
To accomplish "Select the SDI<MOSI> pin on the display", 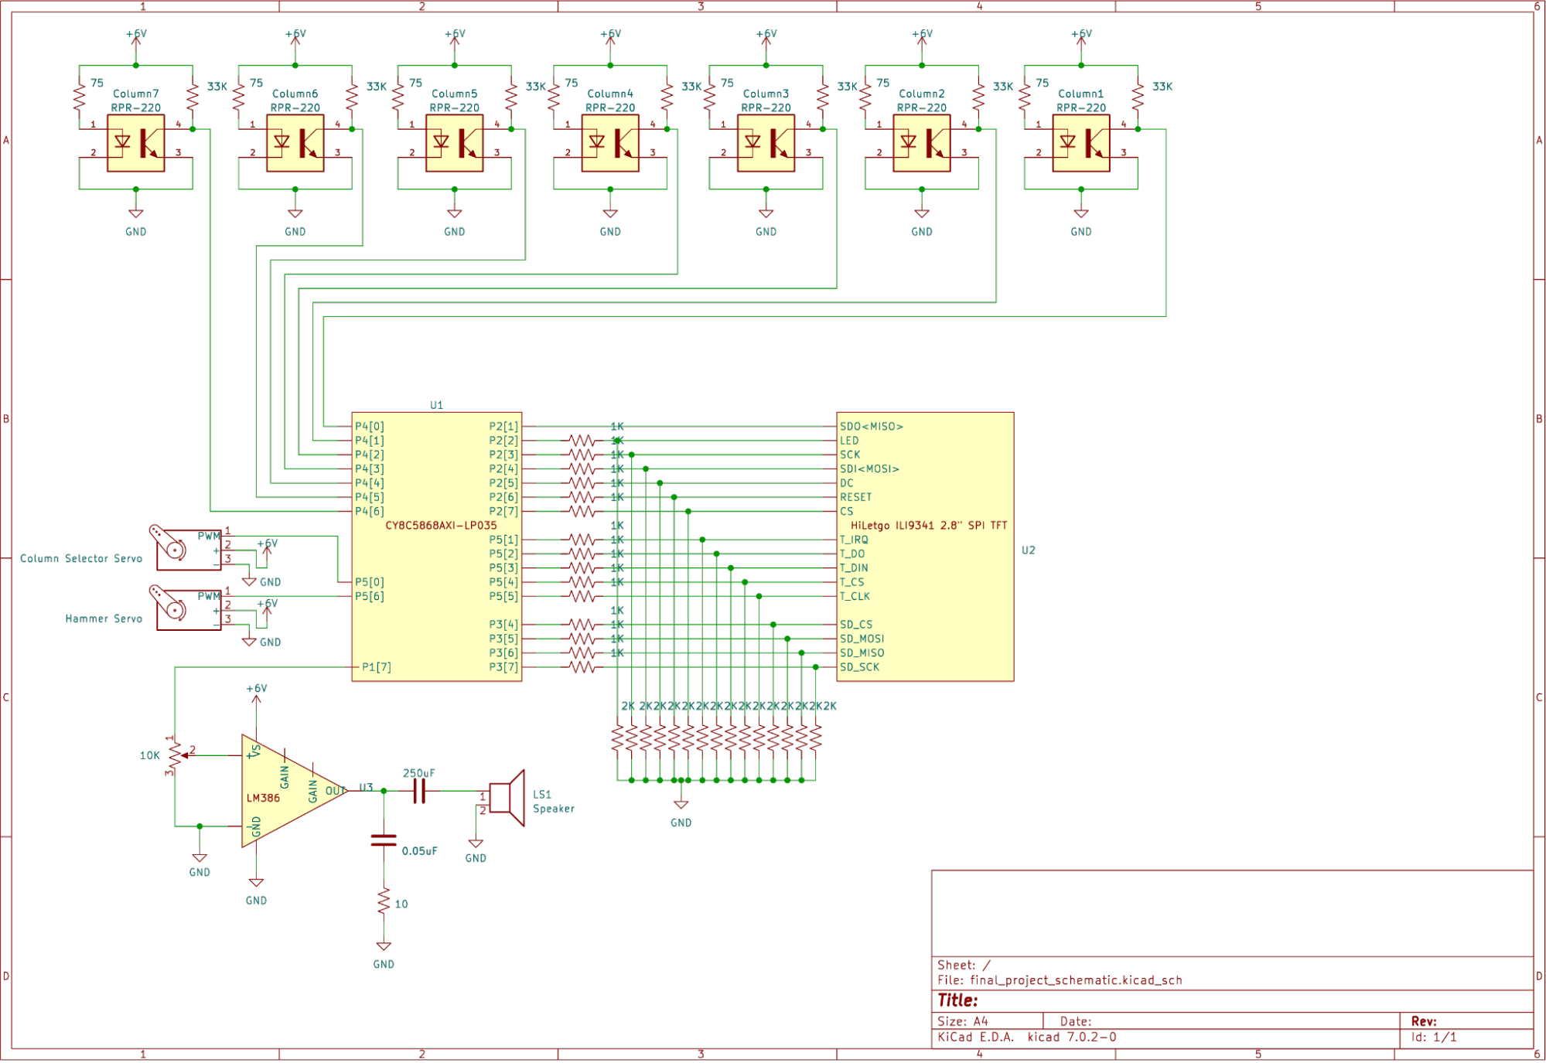I will (869, 468).
